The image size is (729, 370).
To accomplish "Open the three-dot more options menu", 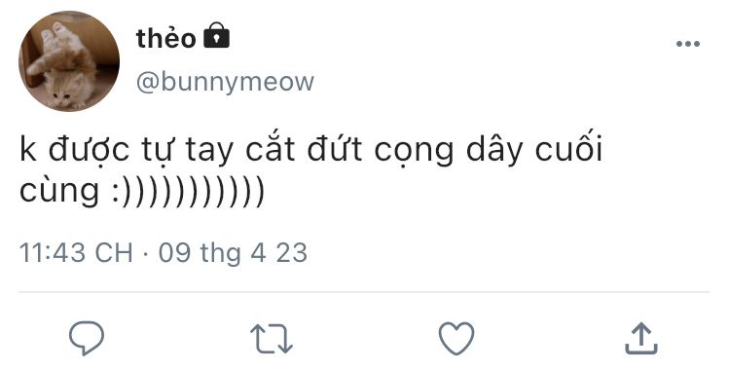I will 687,44.
